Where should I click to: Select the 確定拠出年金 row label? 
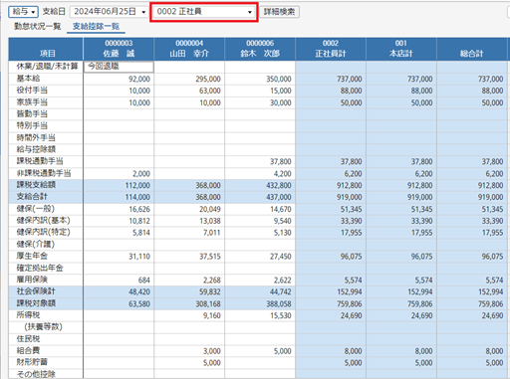[x=40, y=268]
